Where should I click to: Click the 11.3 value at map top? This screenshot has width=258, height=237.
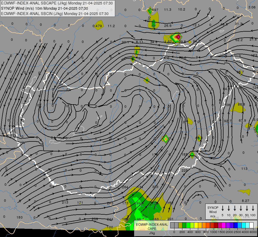pyautogui.click(x=168, y=10)
